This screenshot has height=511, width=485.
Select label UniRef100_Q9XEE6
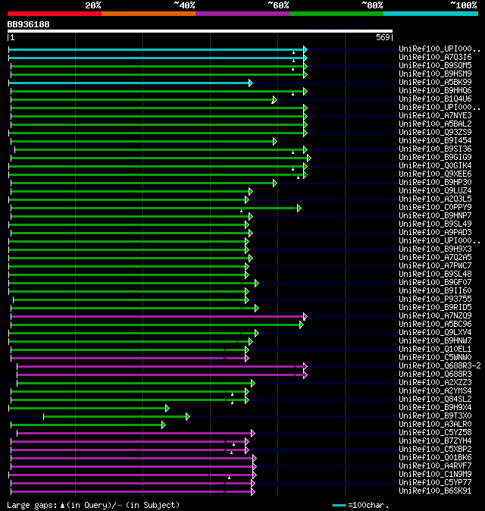[x=435, y=174]
